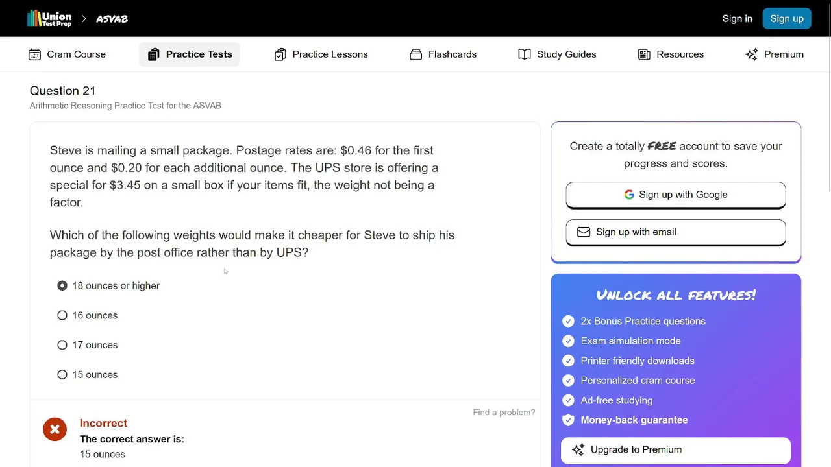Open the Resources tab
Viewport: 831px width, 467px height.
coord(671,54)
